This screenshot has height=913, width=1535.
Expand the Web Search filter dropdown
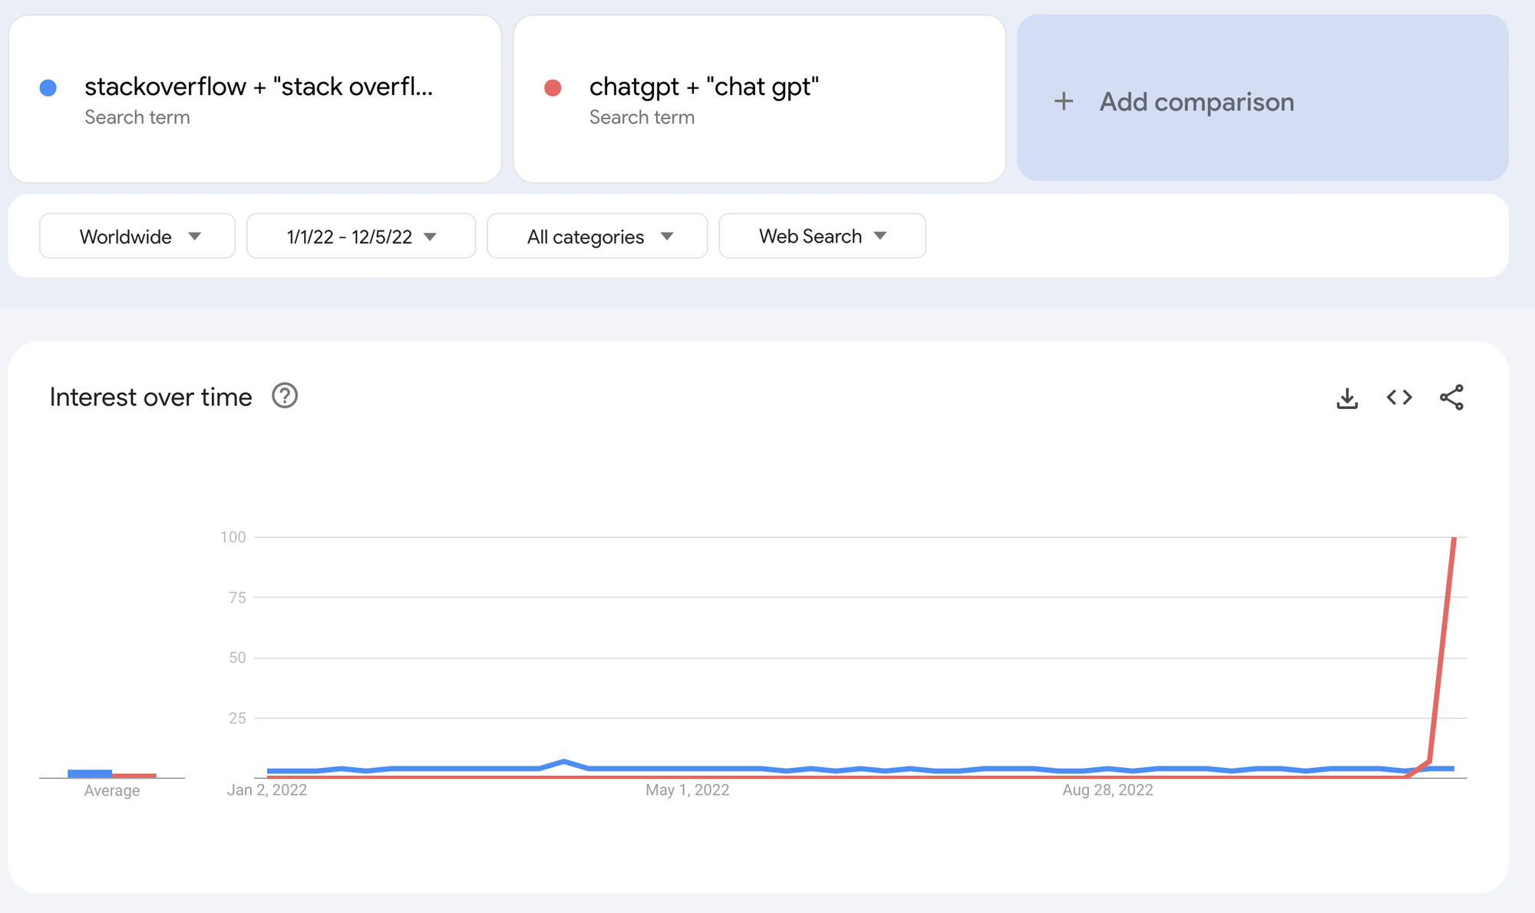pos(822,235)
